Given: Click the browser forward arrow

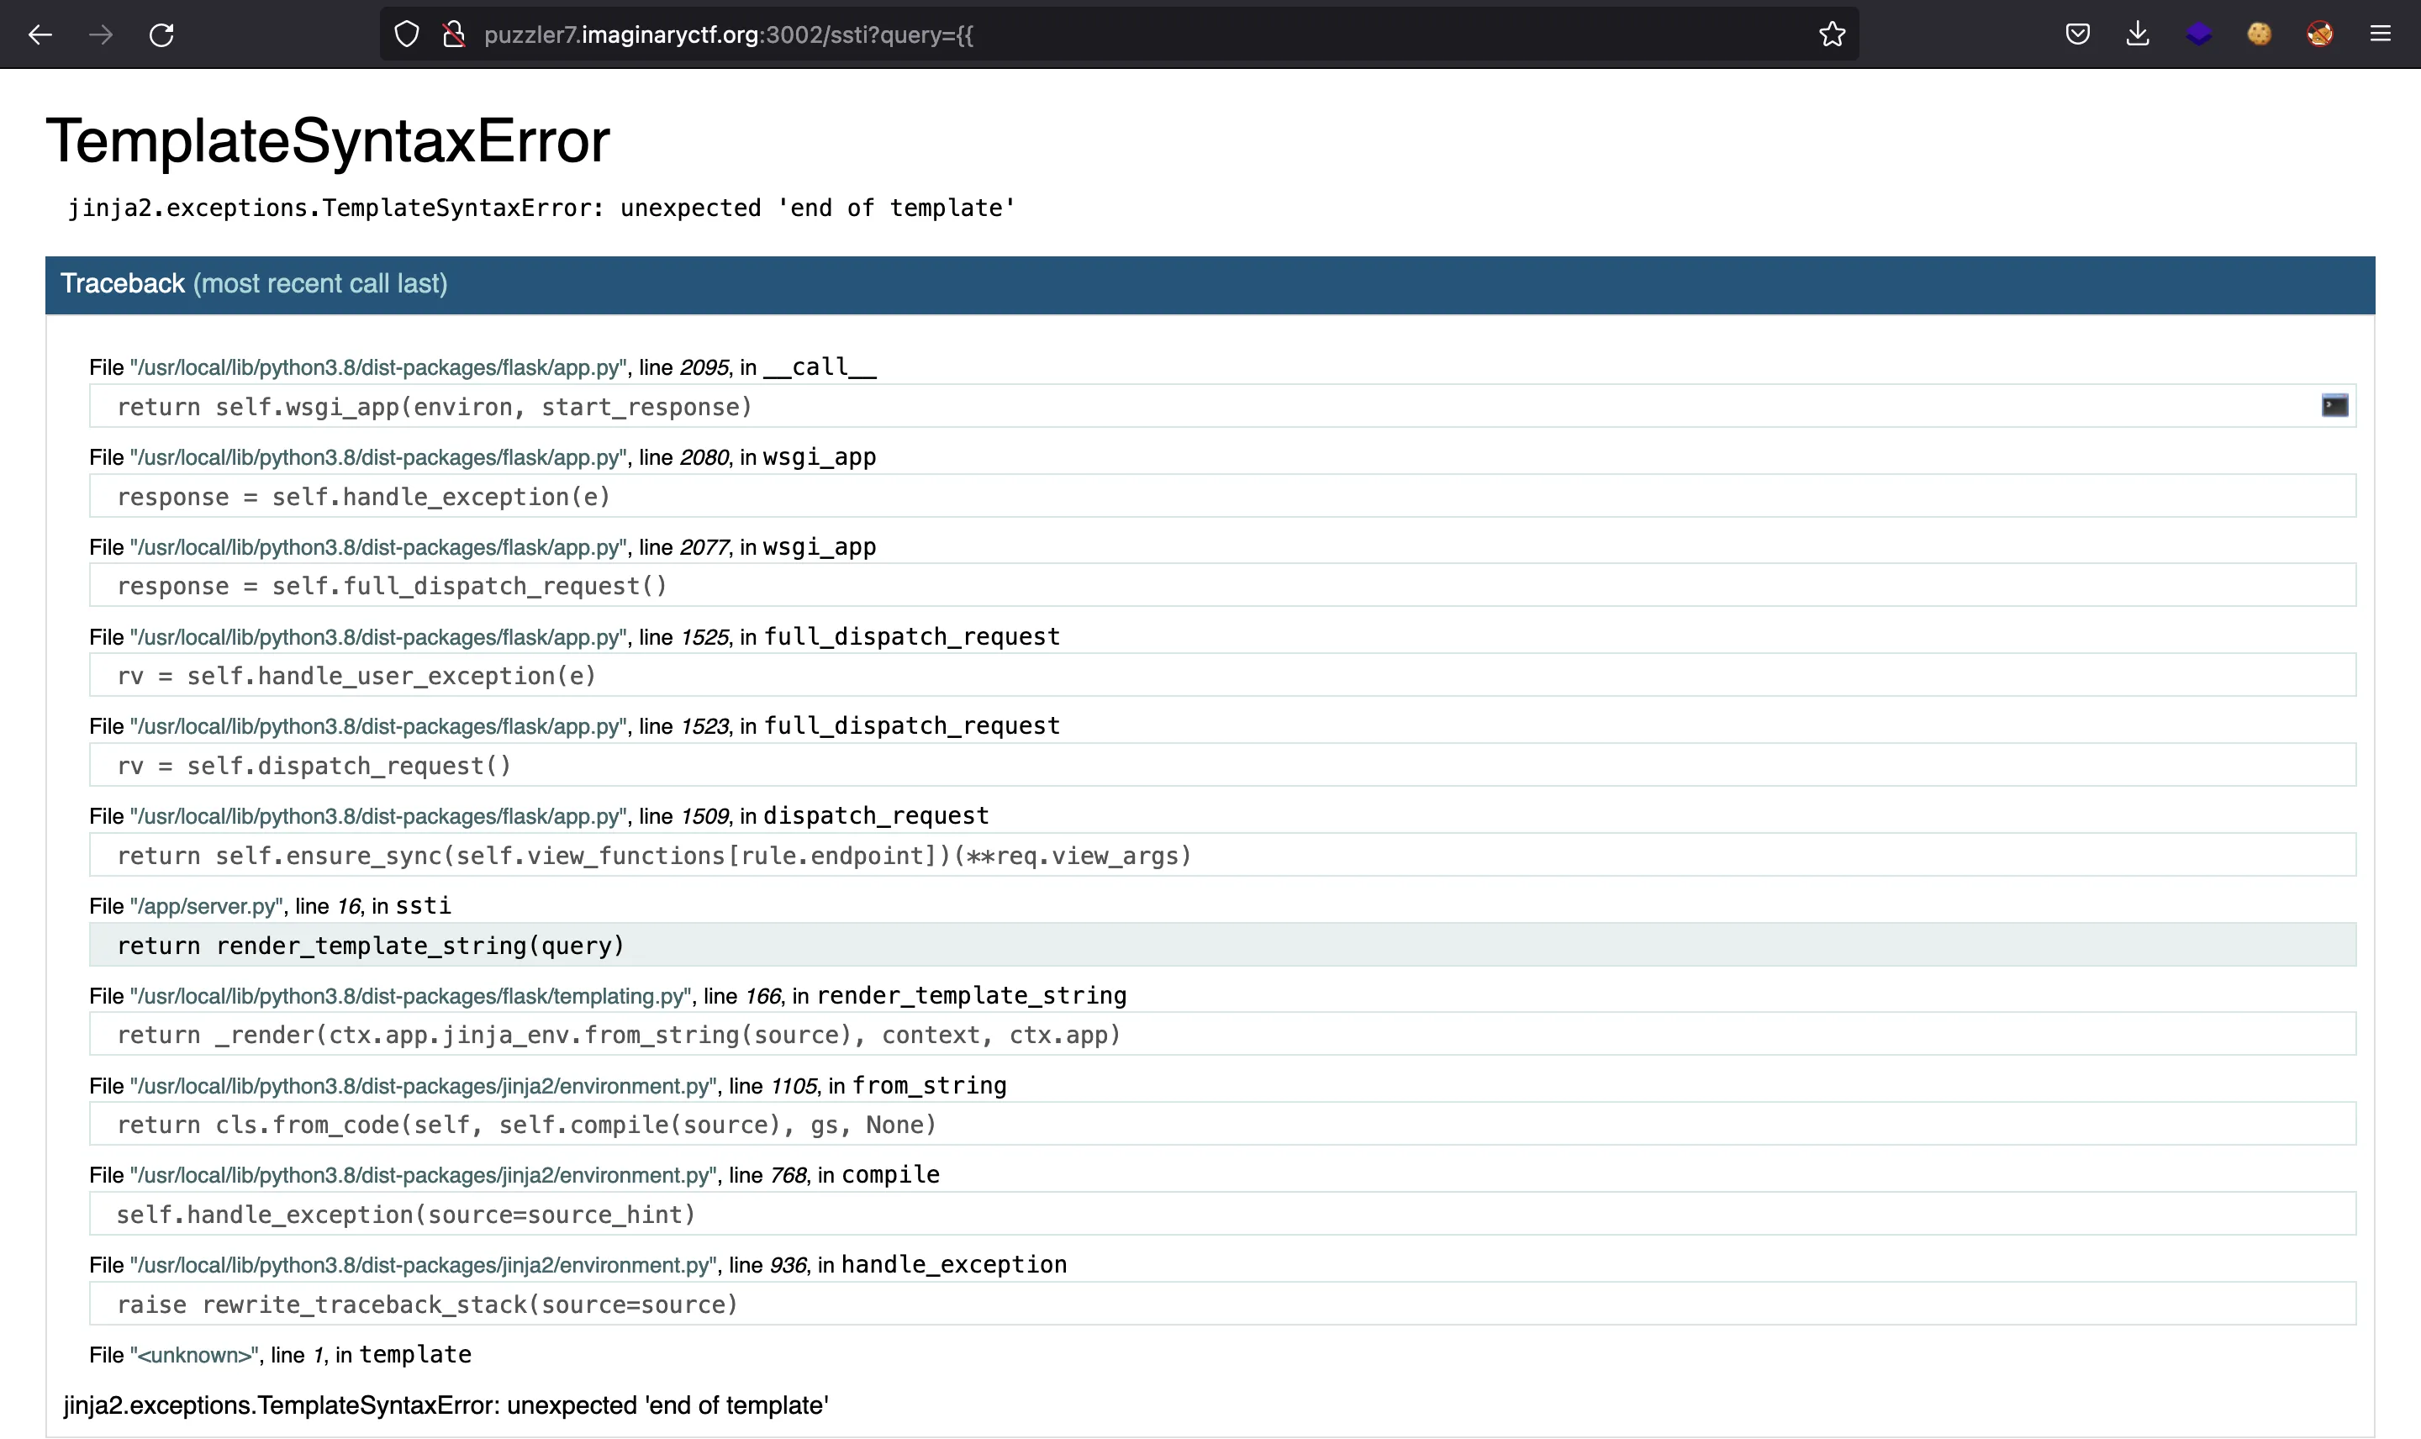Looking at the screenshot, I should coord(101,35).
